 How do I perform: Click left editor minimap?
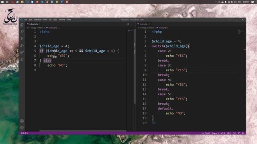131,30
